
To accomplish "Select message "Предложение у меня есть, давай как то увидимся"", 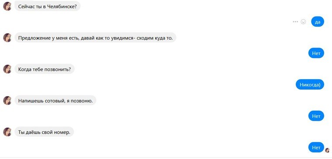I will [95, 37].
